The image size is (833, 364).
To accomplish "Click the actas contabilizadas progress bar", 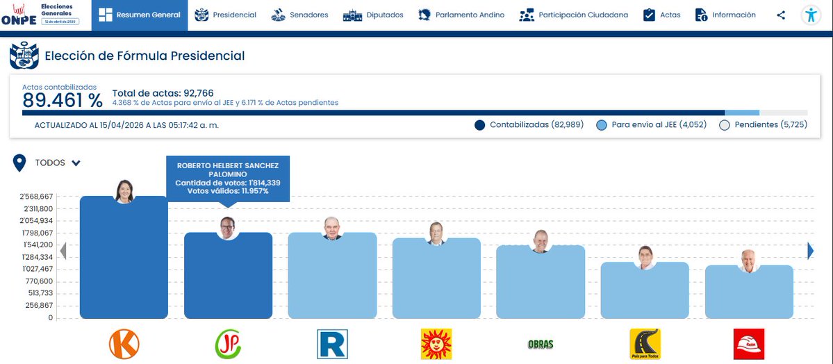I will (415, 113).
